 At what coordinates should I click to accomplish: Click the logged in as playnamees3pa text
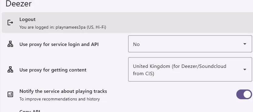coord(63,27)
